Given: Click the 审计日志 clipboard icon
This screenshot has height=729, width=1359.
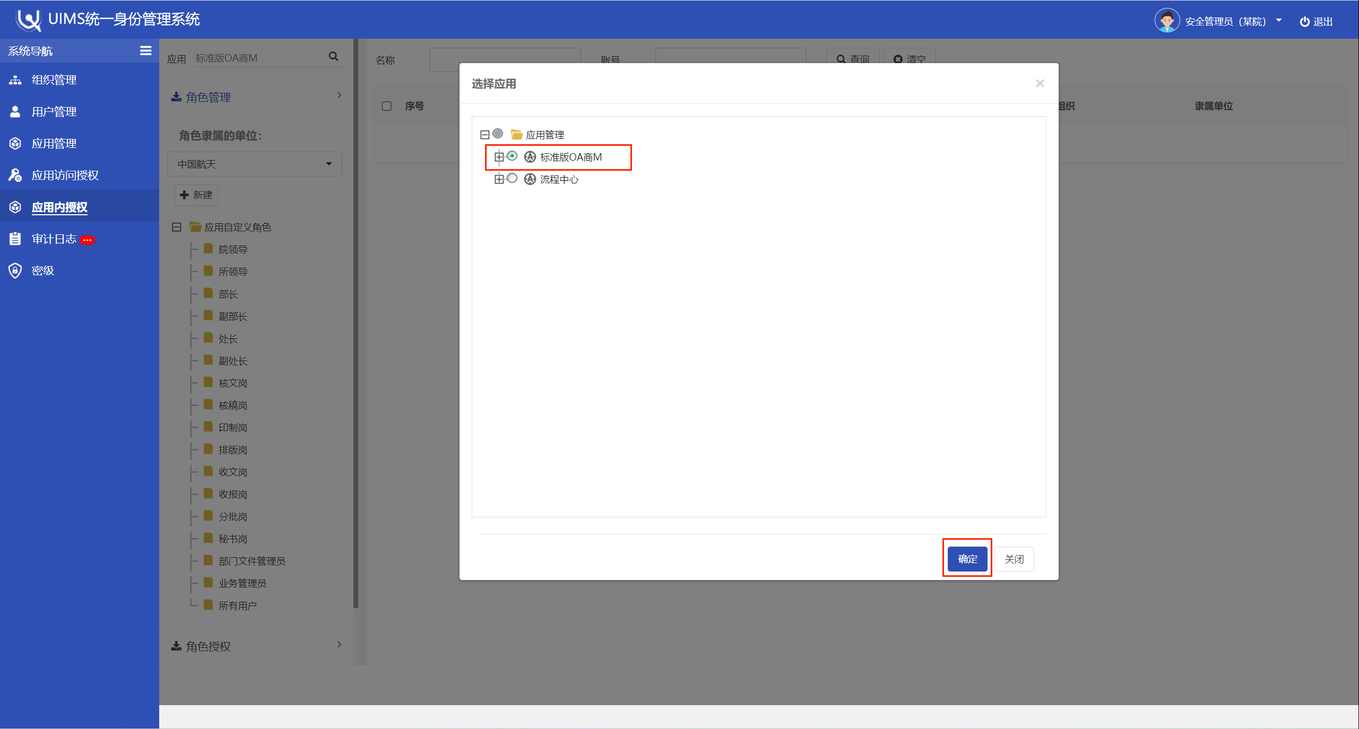Looking at the screenshot, I should click(15, 239).
